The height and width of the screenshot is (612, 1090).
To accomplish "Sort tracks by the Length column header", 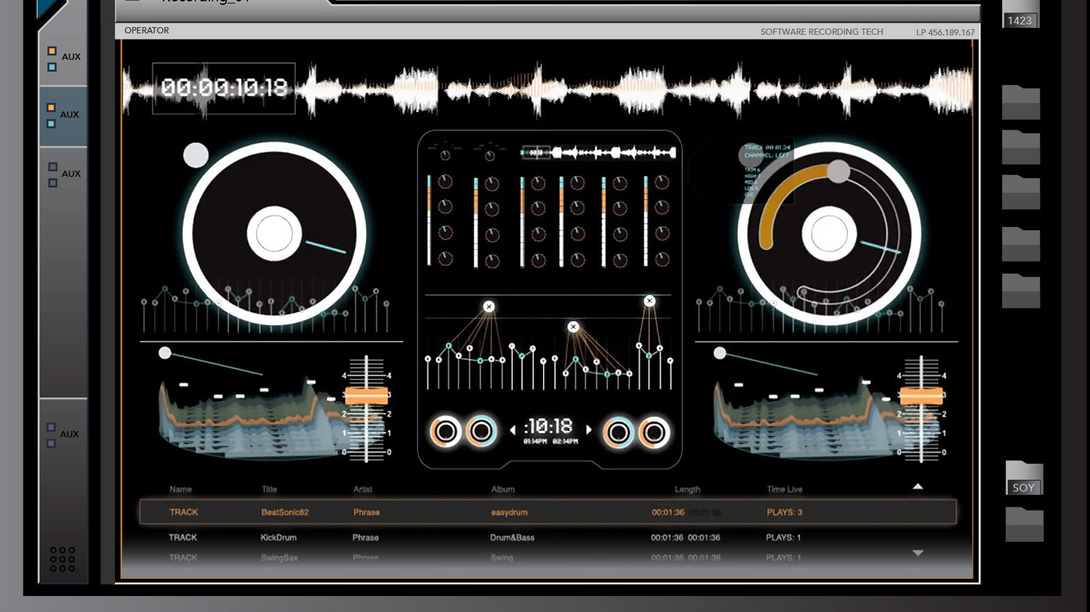I will (x=687, y=489).
